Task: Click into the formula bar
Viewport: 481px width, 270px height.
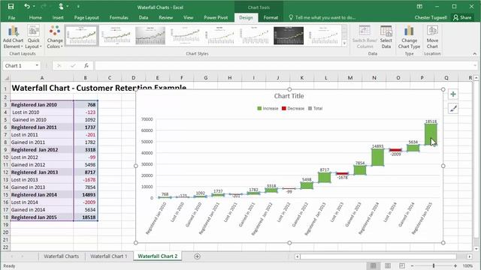Action: (x=284, y=65)
